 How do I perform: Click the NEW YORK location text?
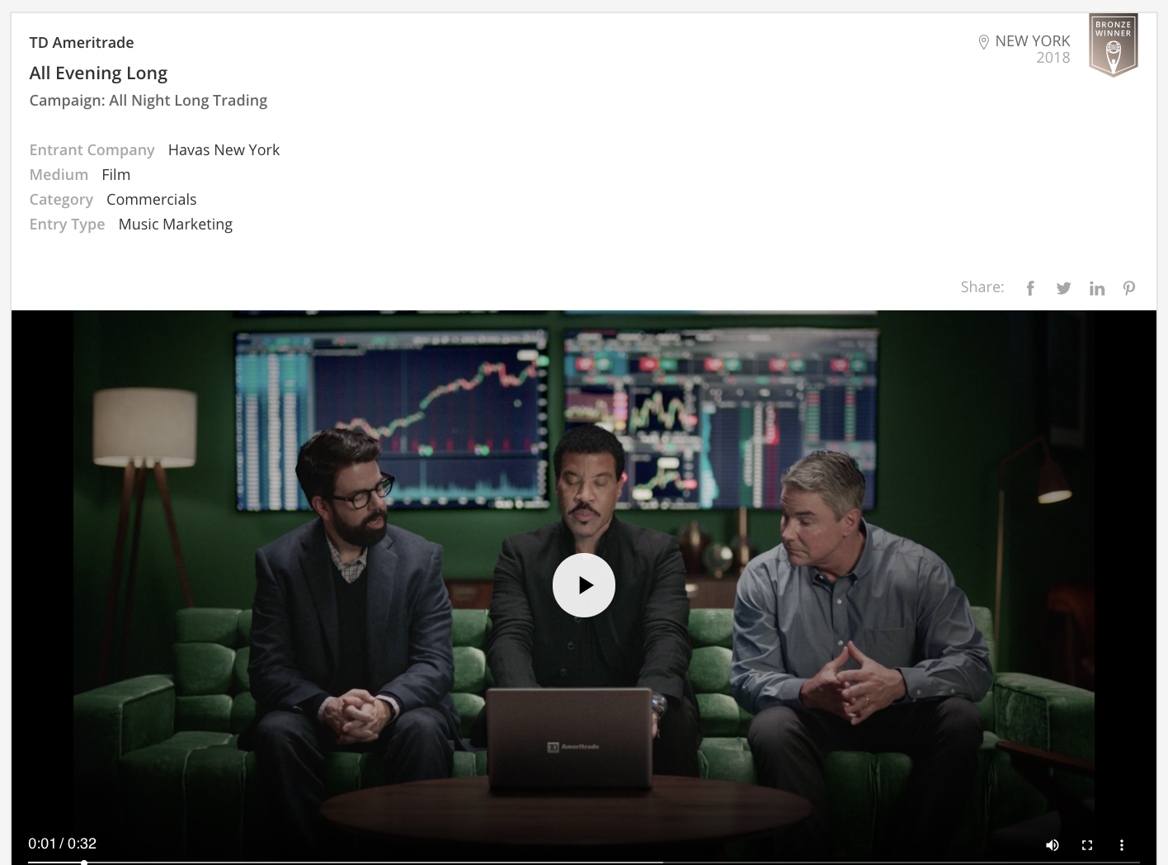(1033, 41)
